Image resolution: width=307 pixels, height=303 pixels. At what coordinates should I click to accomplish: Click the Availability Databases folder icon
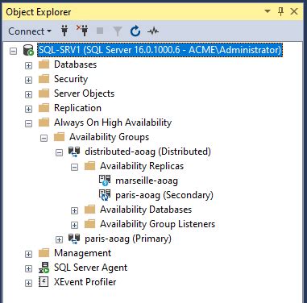pyautogui.click(x=89, y=210)
